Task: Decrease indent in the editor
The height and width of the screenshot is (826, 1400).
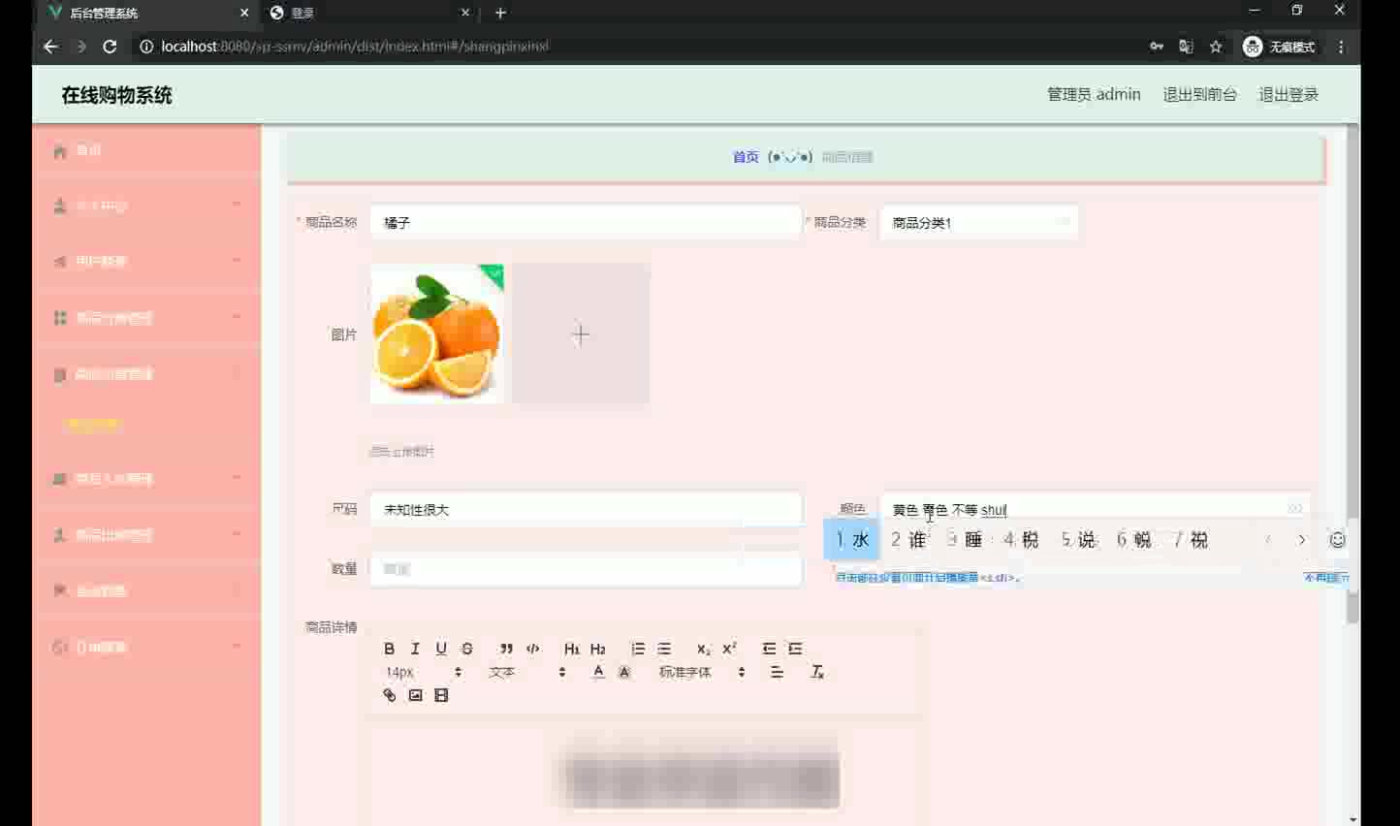Action: pyautogui.click(x=769, y=649)
